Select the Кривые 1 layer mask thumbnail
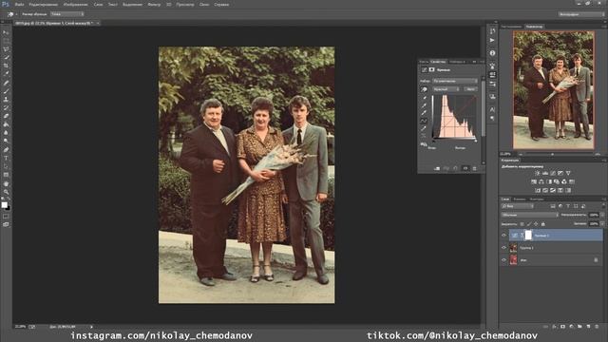This screenshot has width=608, height=342. 528,235
